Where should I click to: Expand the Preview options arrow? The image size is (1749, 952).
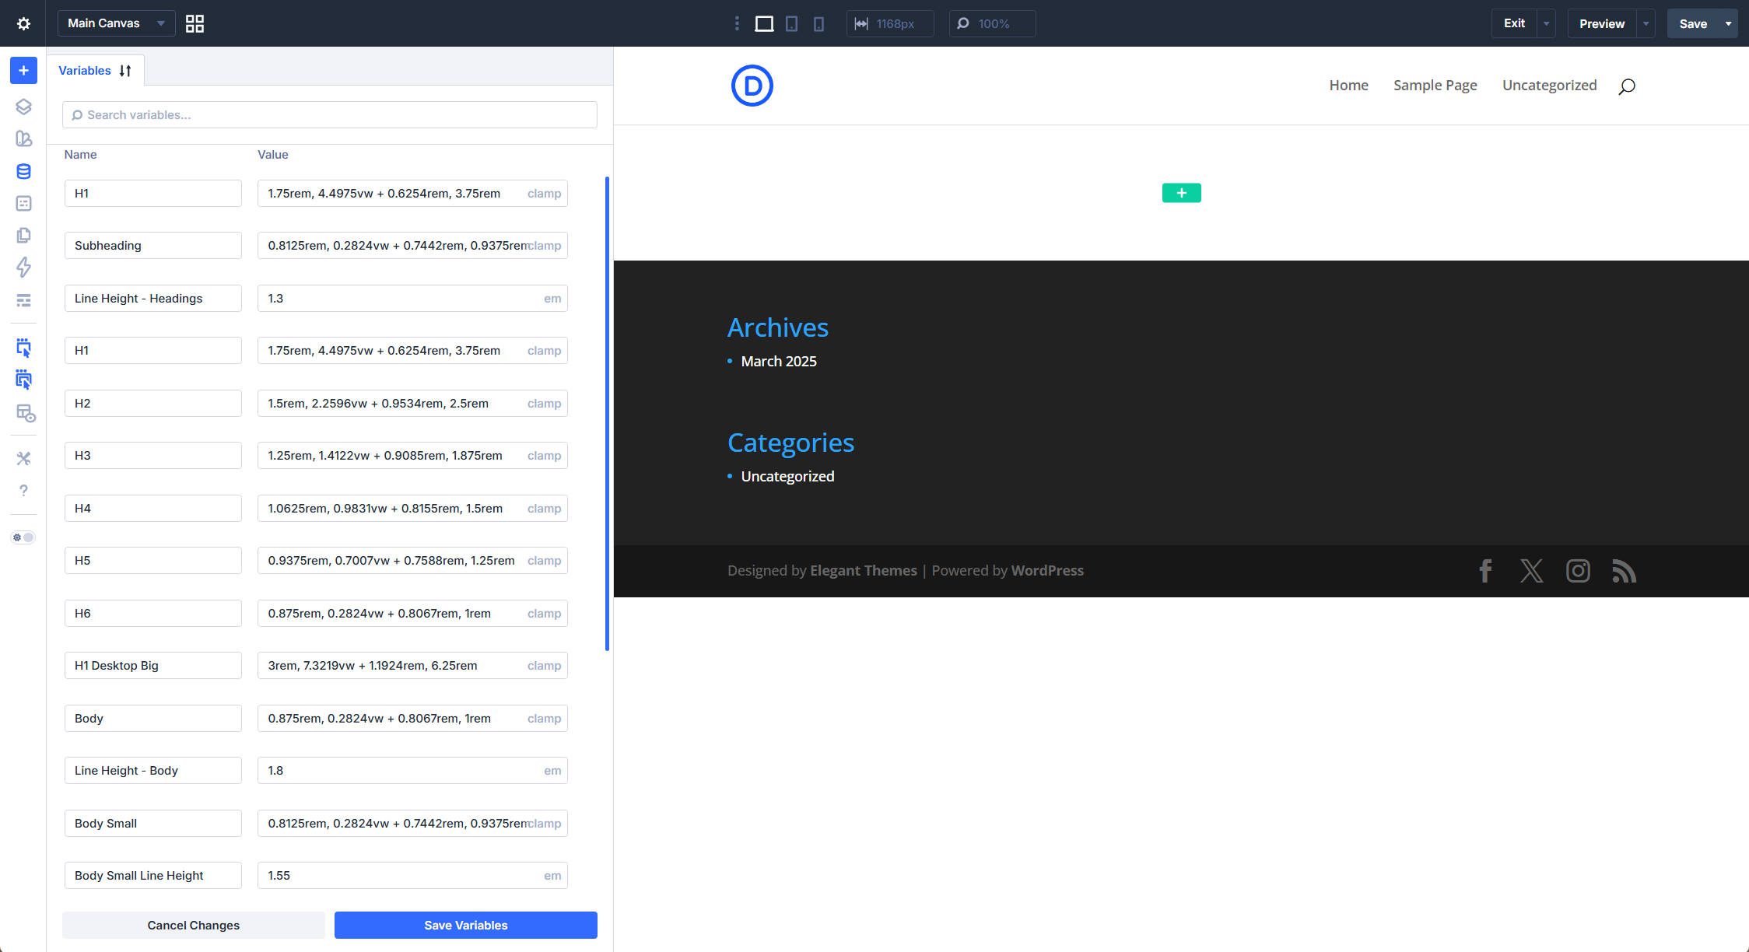1646,23
